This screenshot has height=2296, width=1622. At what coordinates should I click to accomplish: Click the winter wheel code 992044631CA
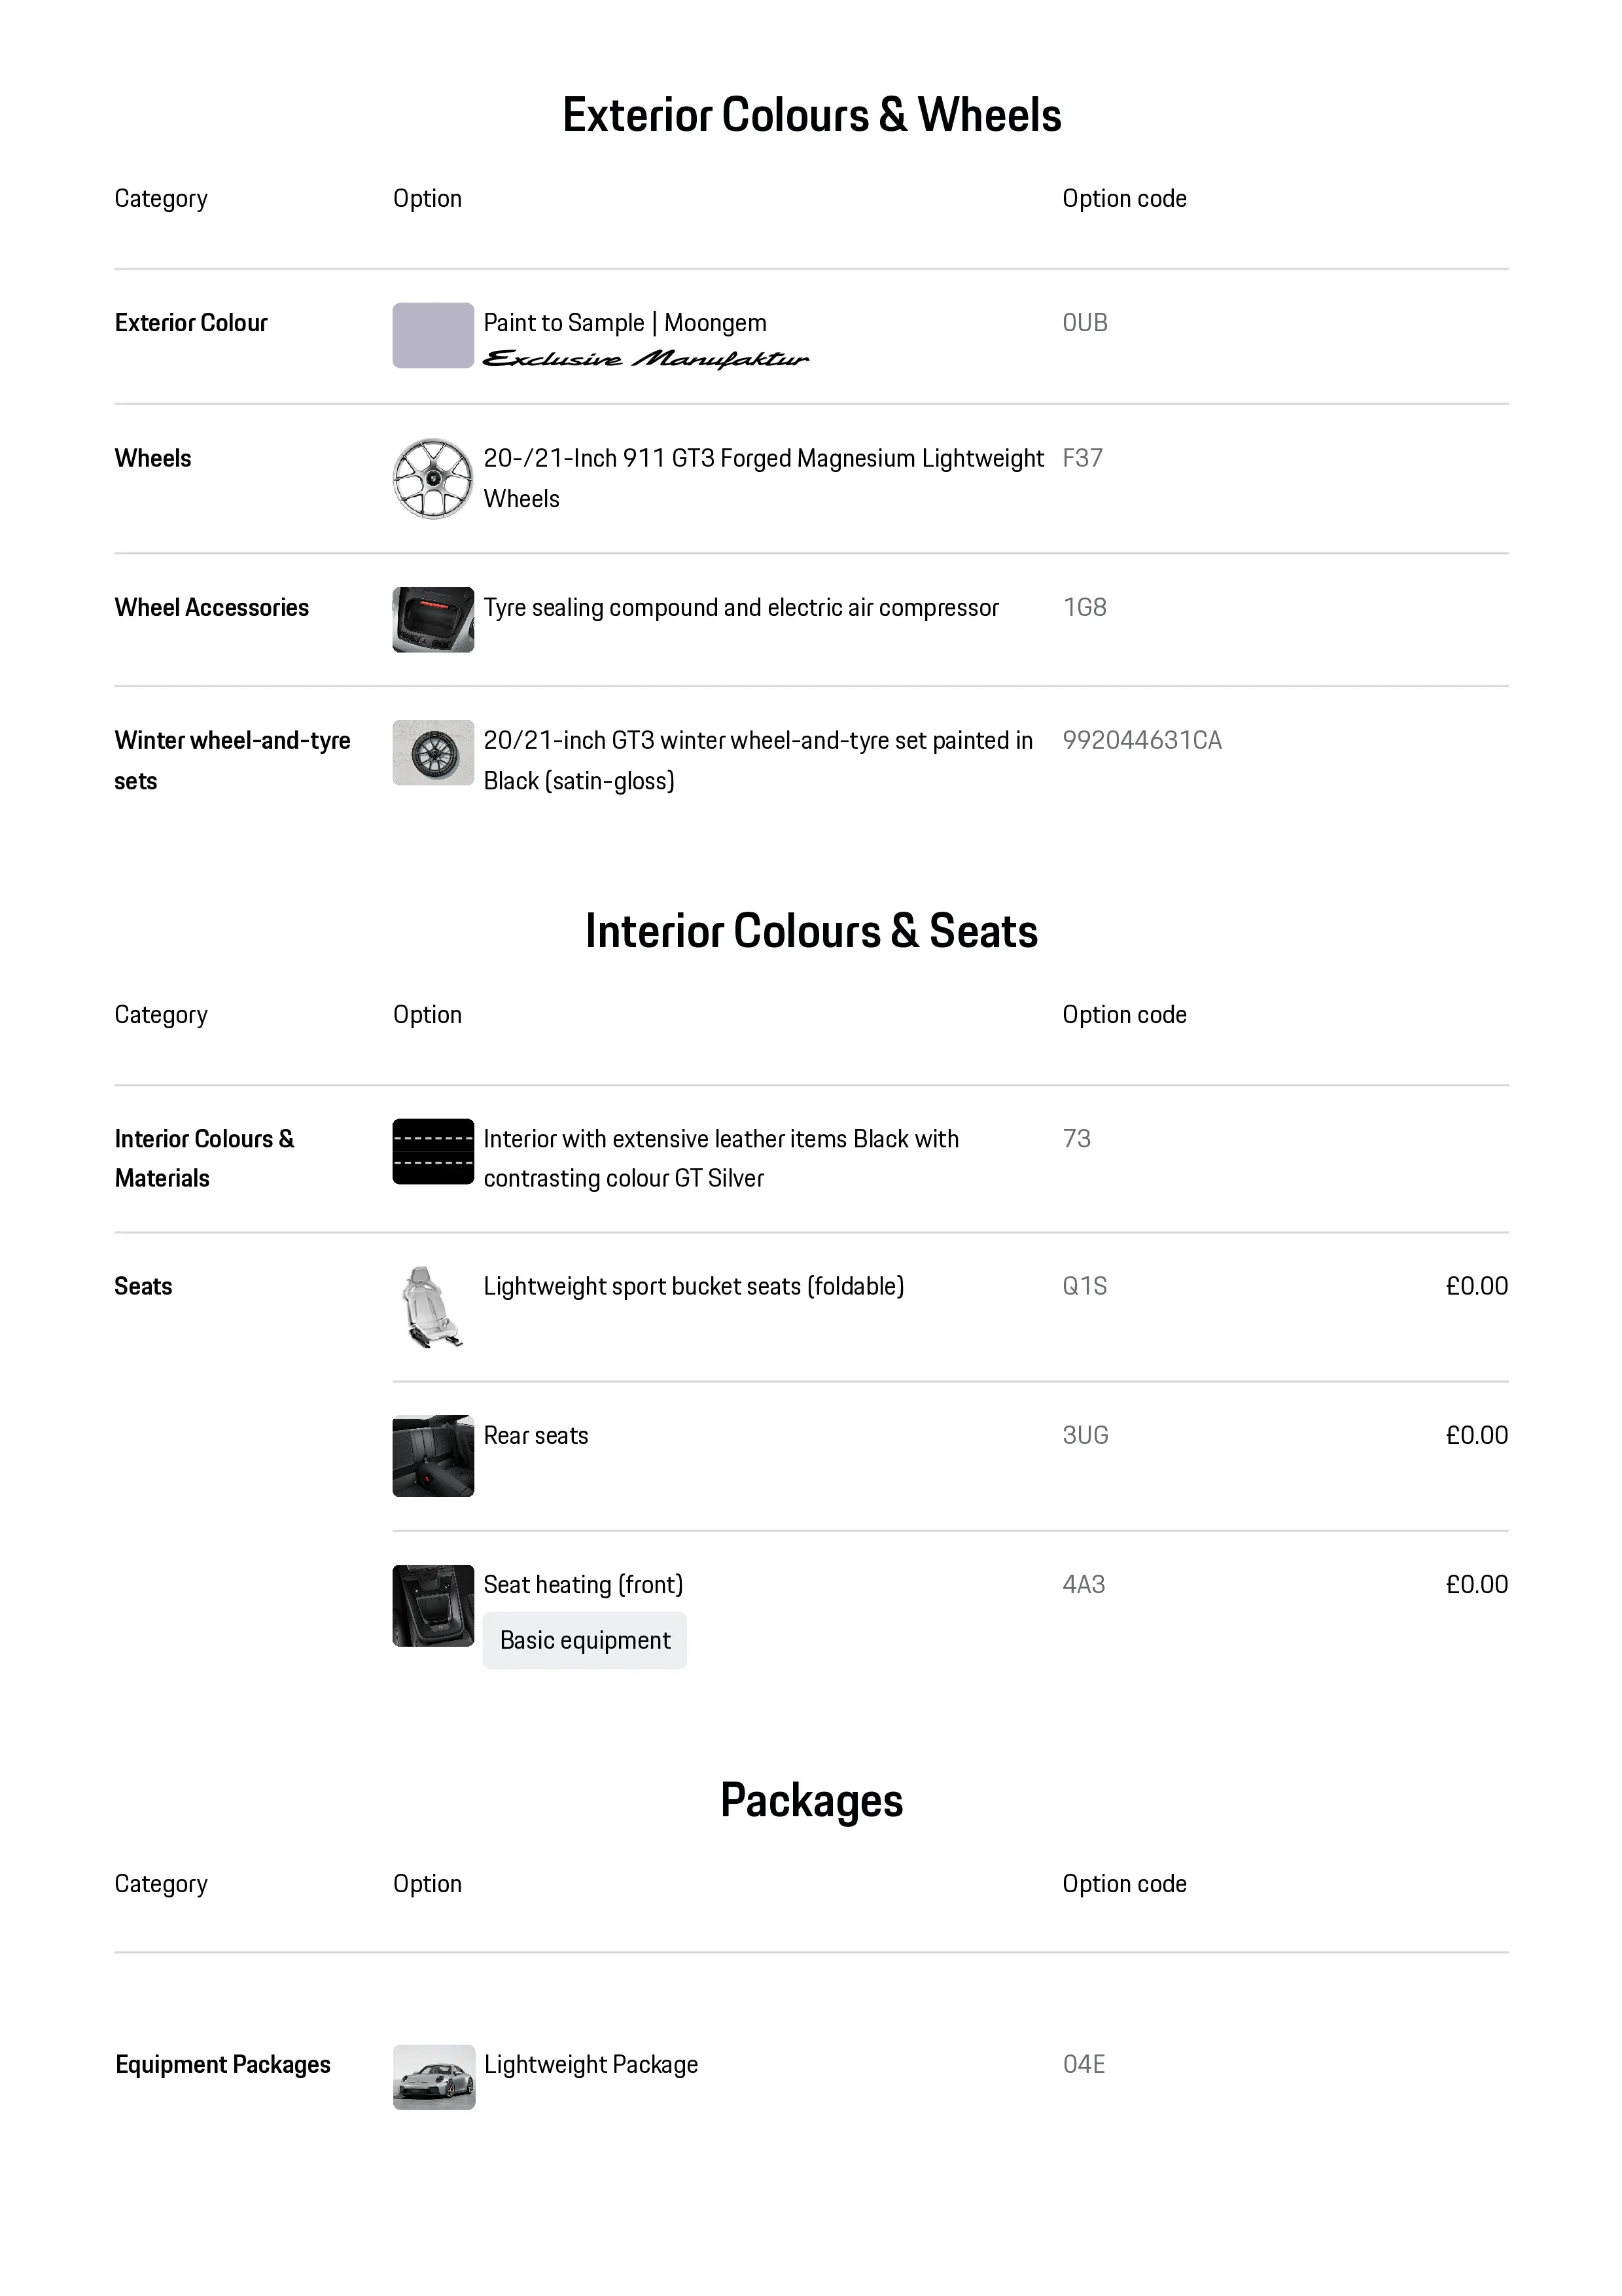pyautogui.click(x=1141, y=740)
